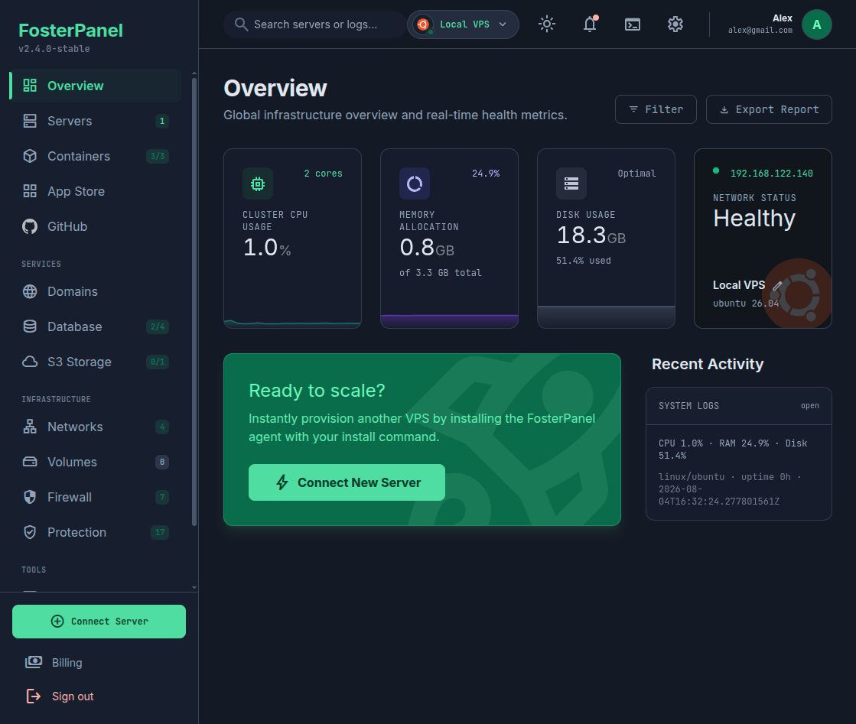Open settings gear icon
The width and height of the screenshot is (856, 724).
coord(675,24)
